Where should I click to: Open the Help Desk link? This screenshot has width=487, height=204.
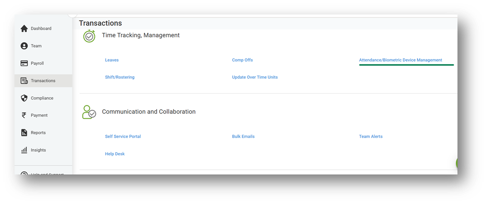[x=114, y=154]
